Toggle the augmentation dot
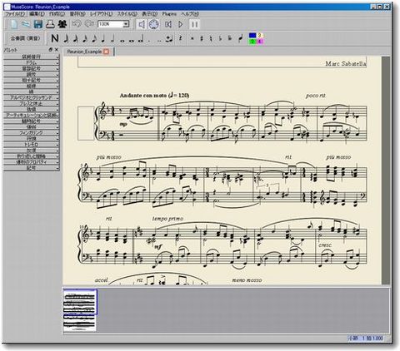Viewport: 400px width, 351px height. pos(150,41)
